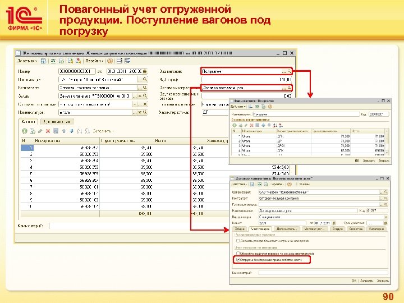
Task: Click Записать in the Виды вагонов window
Action: (x=369, y=160)
